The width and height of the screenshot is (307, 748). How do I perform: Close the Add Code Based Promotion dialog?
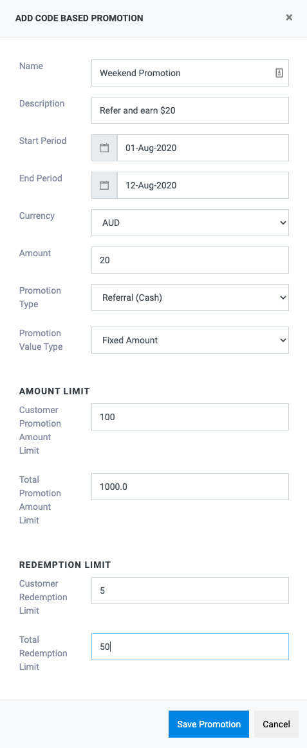[289, 17]
